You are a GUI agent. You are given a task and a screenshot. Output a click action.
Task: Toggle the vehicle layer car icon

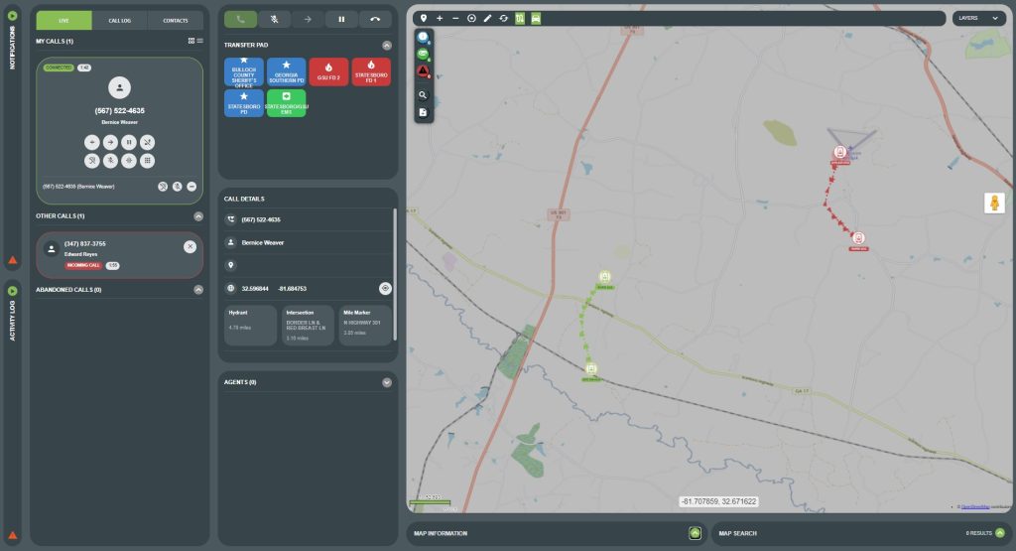536,18
